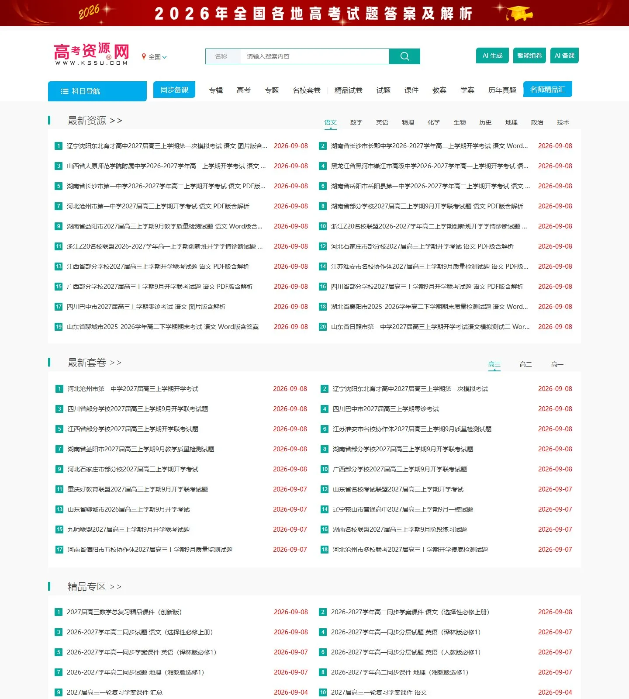Select the 历史 subject tab
The image size is (629, 699).
click(485, 122)
